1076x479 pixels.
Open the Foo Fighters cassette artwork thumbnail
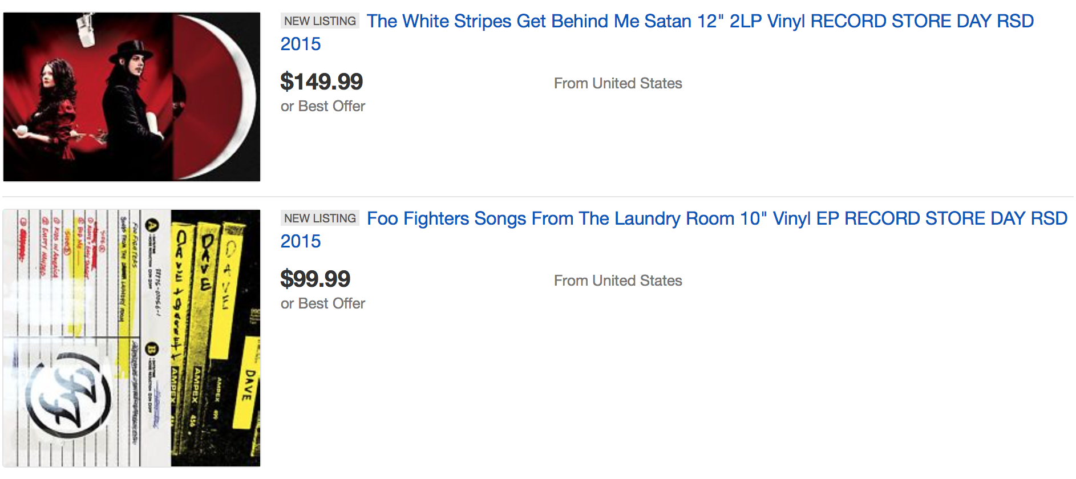pyautogui.click(x=132, y=338)
